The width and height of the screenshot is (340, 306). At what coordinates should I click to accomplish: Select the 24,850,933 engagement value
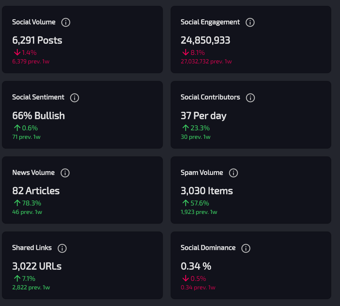pyautogui.click(x=205, y=40)
